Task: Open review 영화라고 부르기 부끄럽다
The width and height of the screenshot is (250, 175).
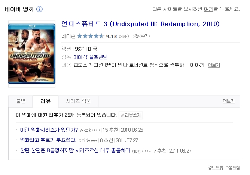Action: [x=48, y=140]
